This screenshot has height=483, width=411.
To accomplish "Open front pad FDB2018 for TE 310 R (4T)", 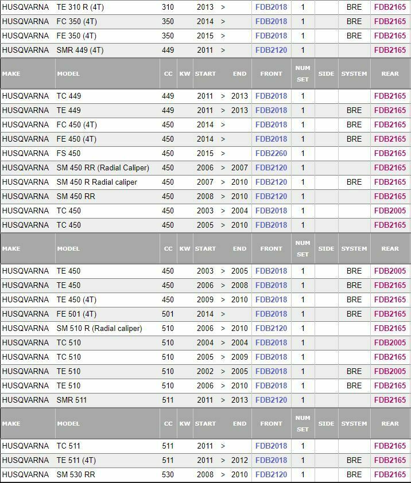I will pyautogui.click(x=271, y=7).
